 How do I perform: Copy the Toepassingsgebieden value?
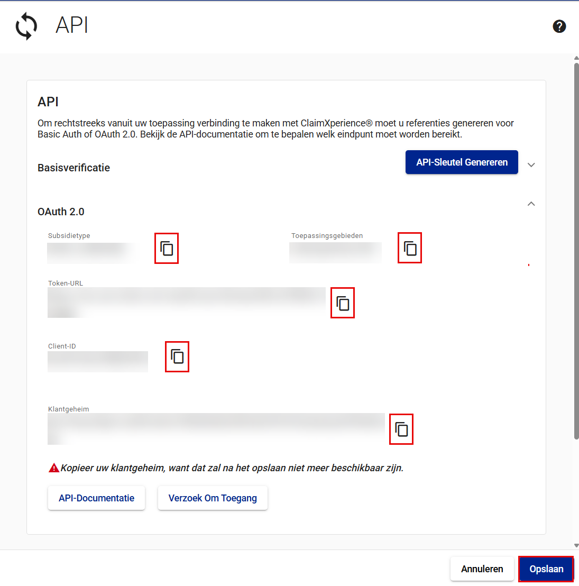(x=410, y=248)
